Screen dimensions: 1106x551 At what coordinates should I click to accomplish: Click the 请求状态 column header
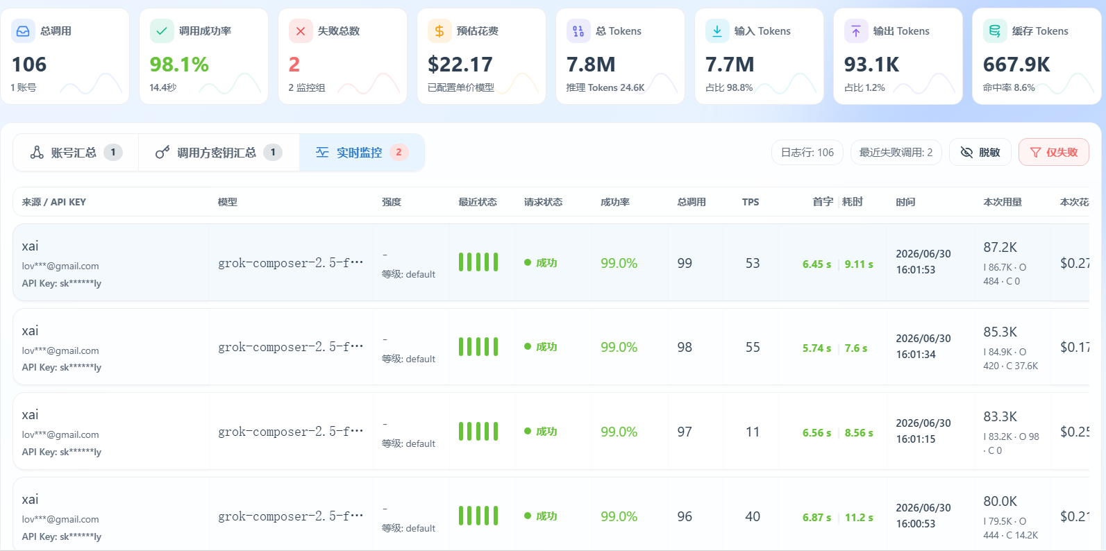click(x=543, y=202)
